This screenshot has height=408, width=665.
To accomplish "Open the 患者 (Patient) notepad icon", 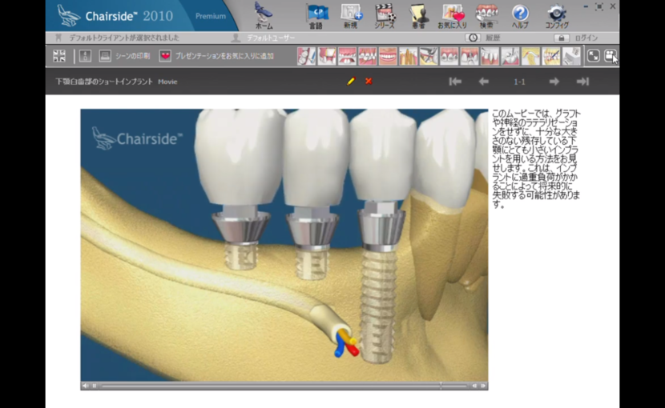I will [418, 16].
